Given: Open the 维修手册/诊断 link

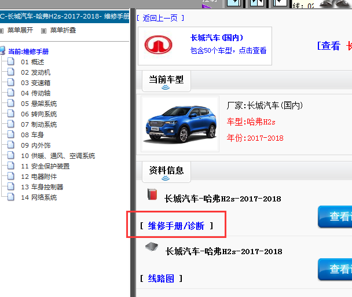Looking at the screenshot, I should point(176,226).
